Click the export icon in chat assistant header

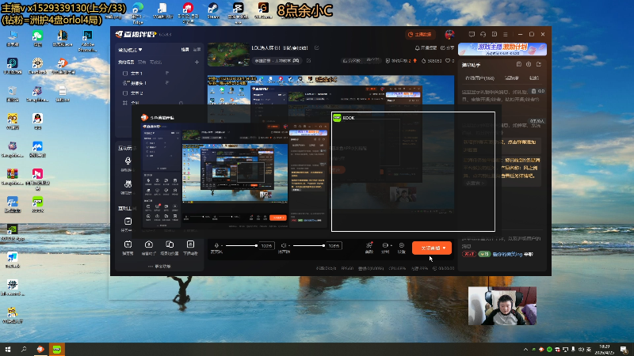pos(539,64)
